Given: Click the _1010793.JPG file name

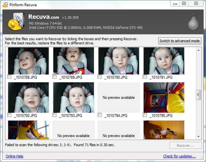Looking at the screenshot, I should click(x=71, y=116).
